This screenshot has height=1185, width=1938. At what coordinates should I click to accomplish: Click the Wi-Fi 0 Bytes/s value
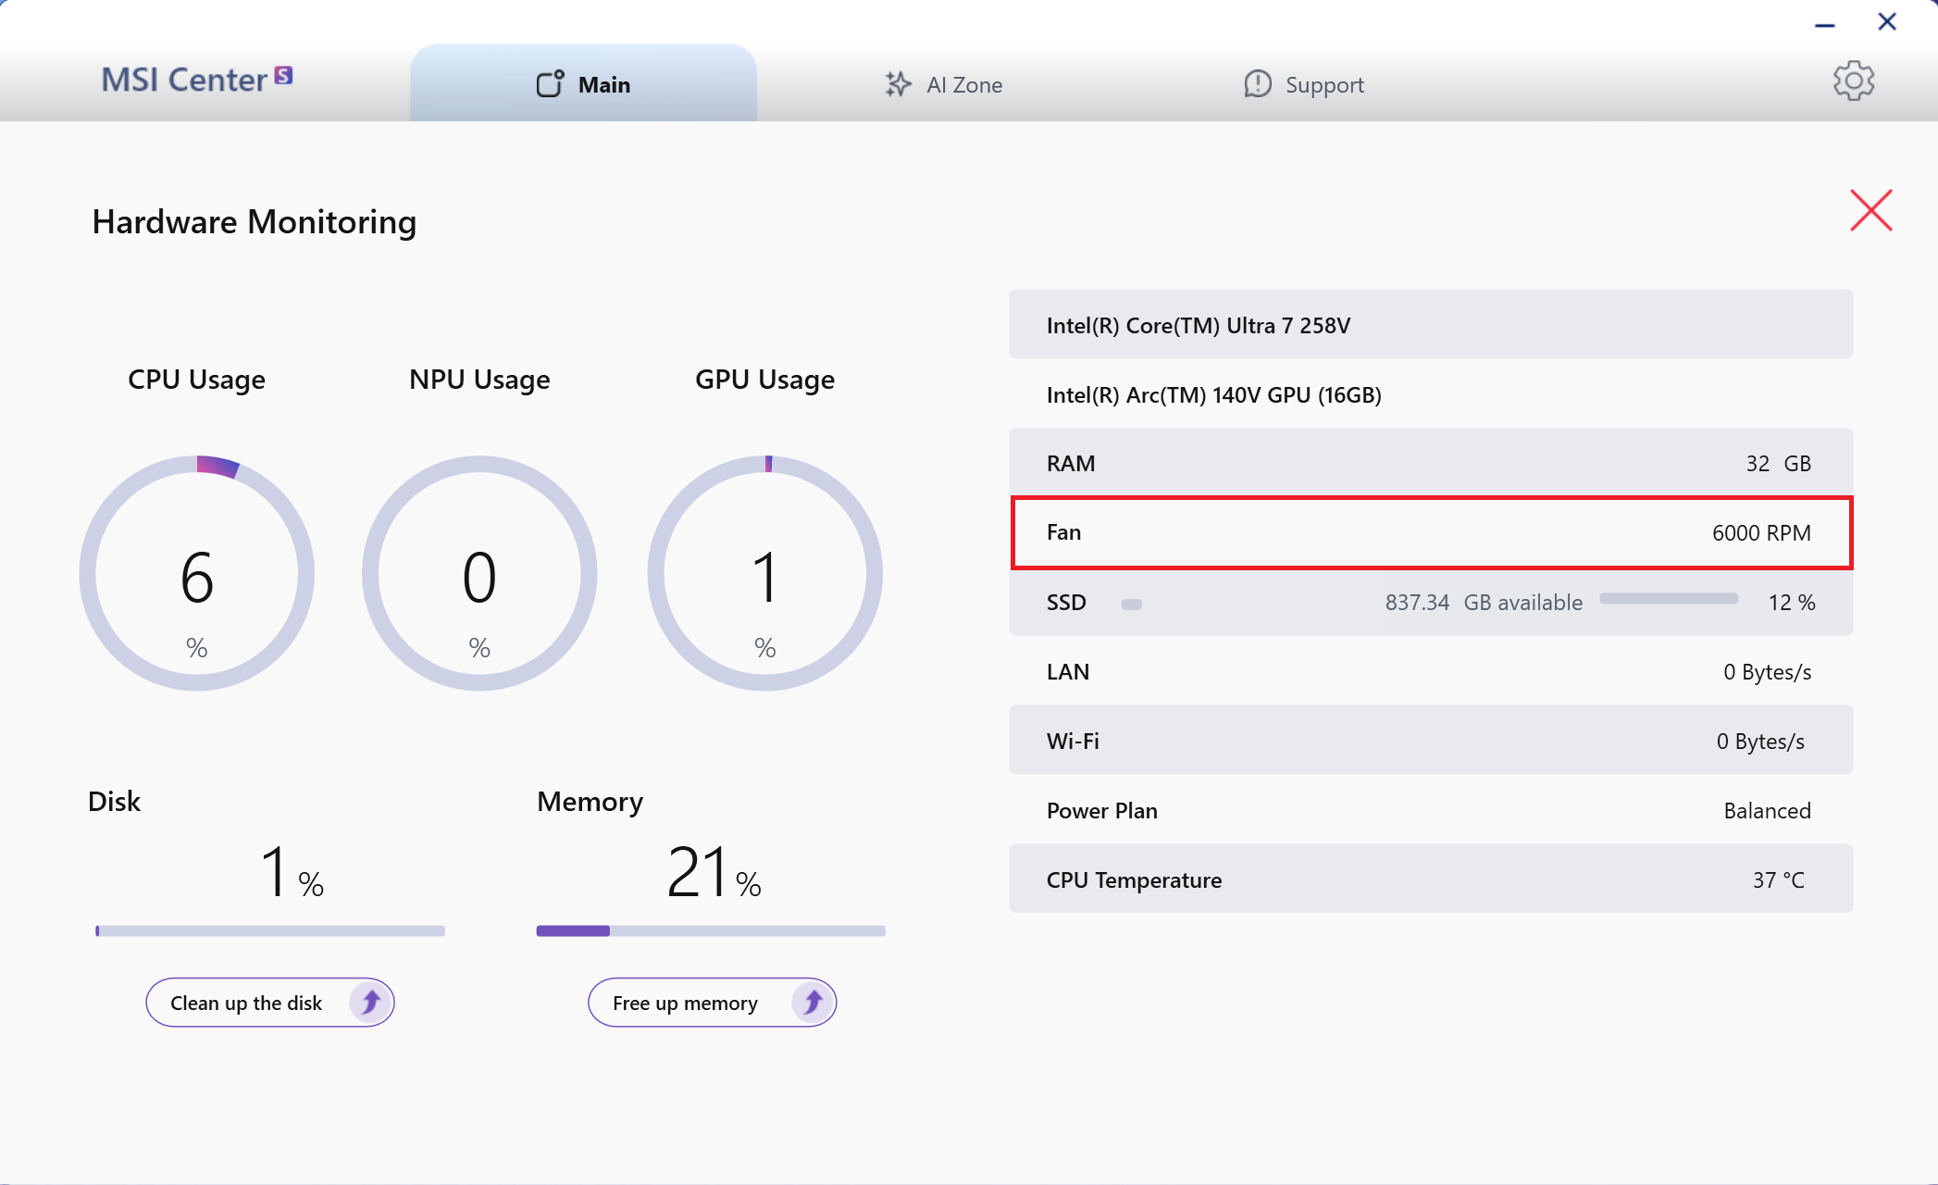tap(1760, 741)
